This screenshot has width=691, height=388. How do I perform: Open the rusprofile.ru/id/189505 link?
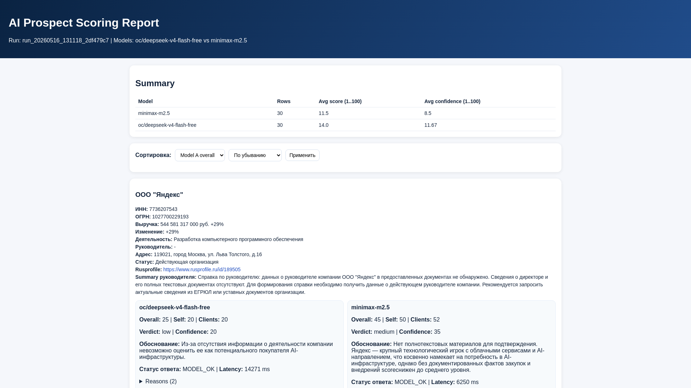coord(202,269)
